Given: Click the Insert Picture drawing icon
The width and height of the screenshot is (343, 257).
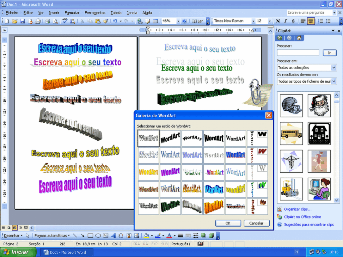Looking at the screenshot, I should coord(137,236).
